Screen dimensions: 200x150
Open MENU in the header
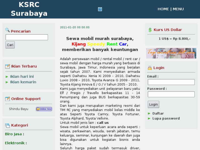(178, 9)
